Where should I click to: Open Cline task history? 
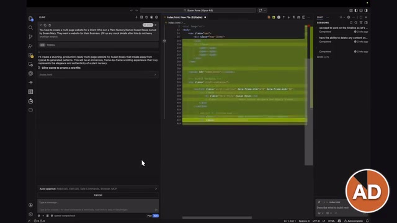point(146,17)
